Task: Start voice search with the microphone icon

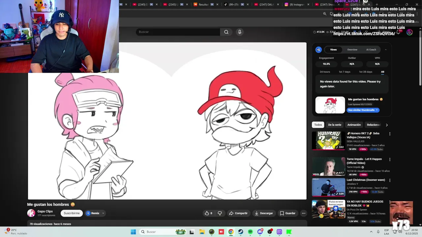Action: (x=240, y=32)
